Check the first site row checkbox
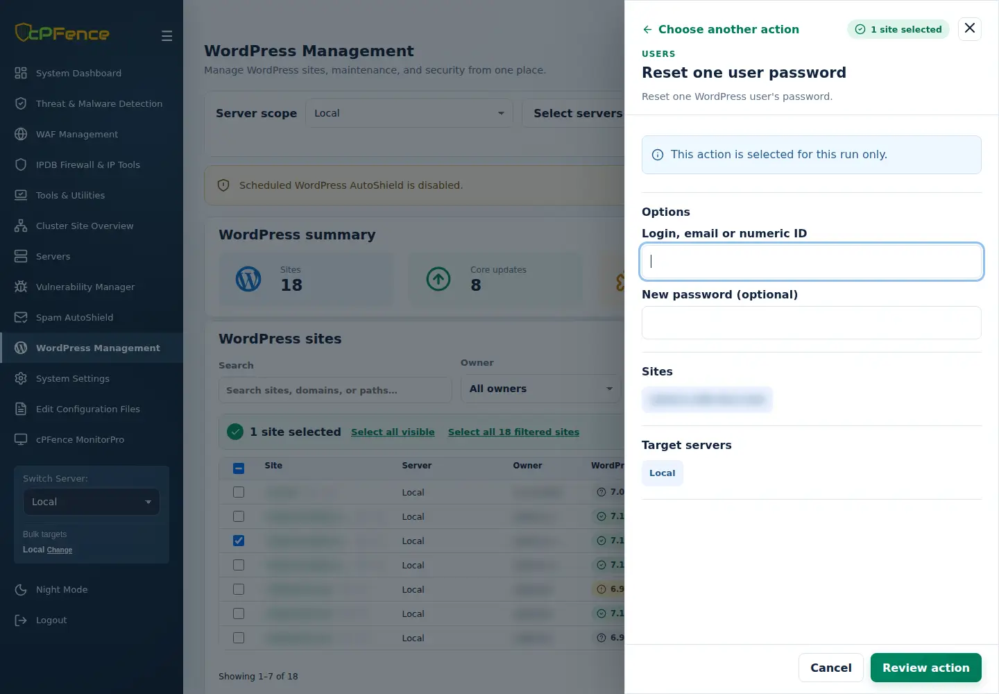 pyautogui.click(x=239, y=492)
